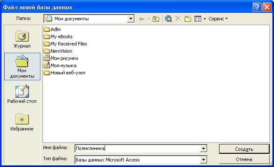
Task: Select the Adlm folder icon
Action: tap(47, 29)
